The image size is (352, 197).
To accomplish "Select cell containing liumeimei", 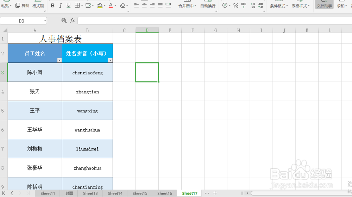I will (x=88, y=149).
